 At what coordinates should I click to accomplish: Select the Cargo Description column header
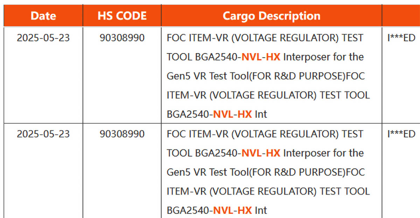(271, 16)
